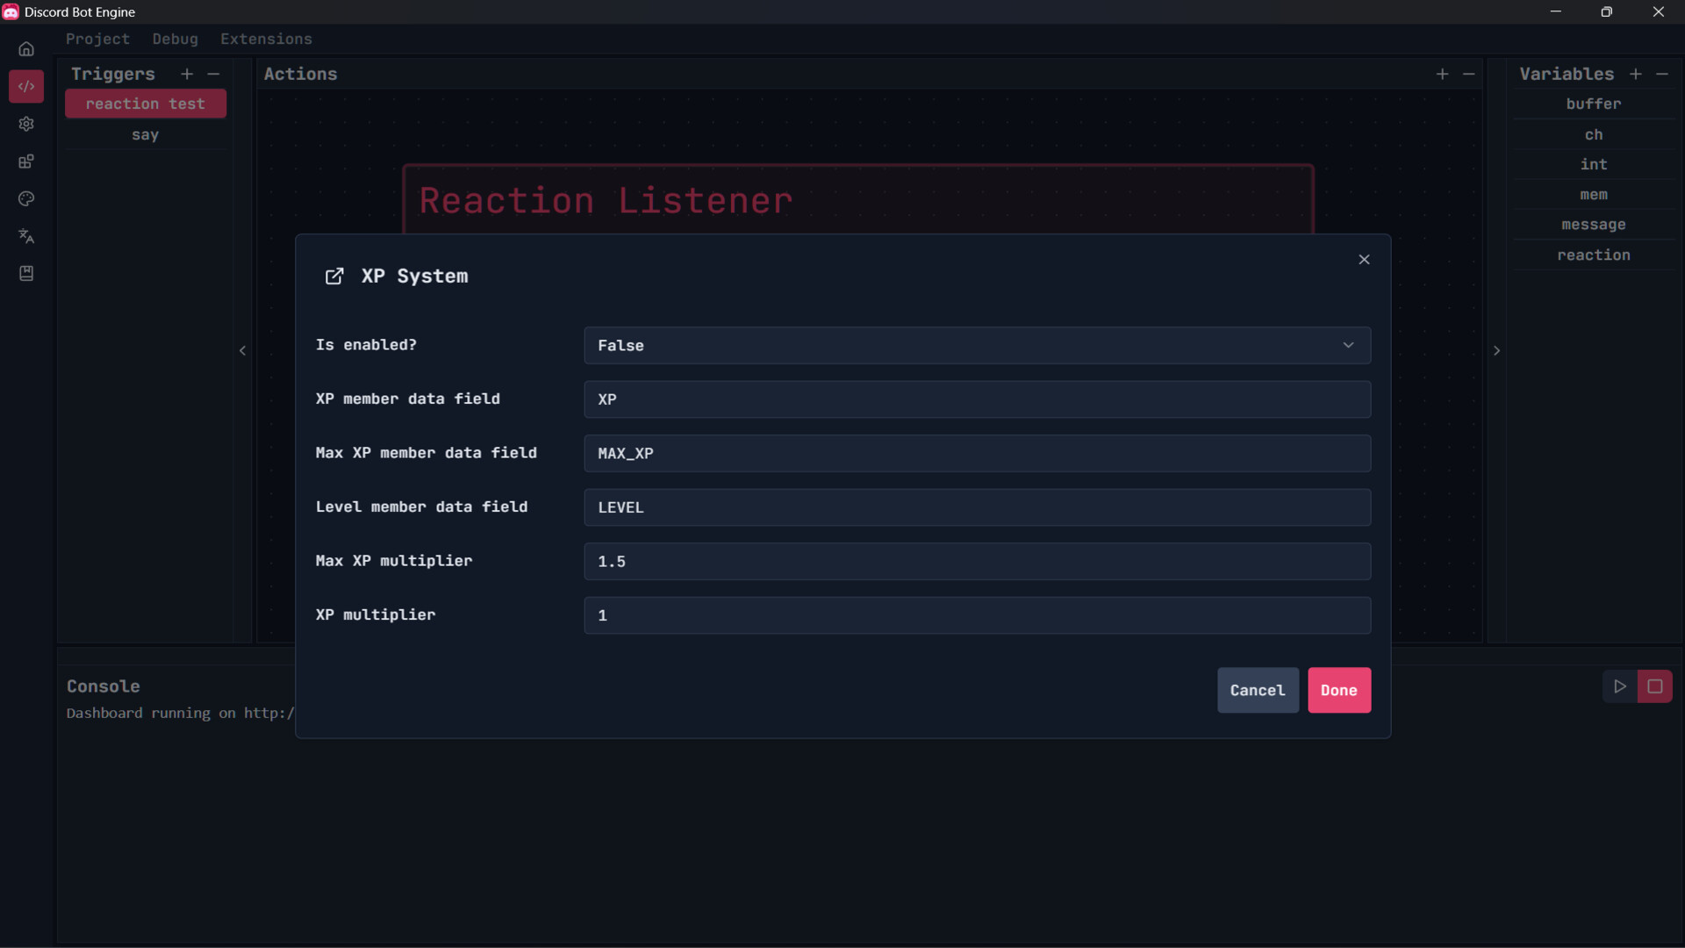The image size is (1685, 948).
Task: Select the reaction test trigger
Action: [x=146, y=103]
